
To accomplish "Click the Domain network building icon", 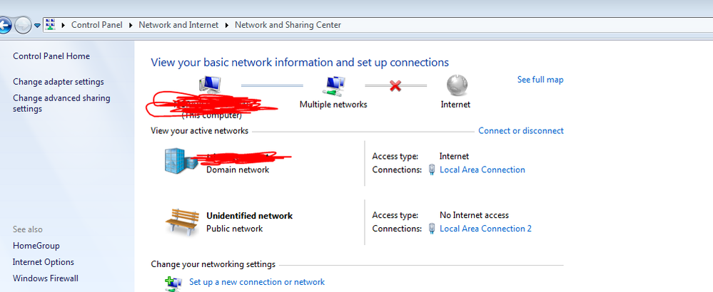I will coord(180,161).
